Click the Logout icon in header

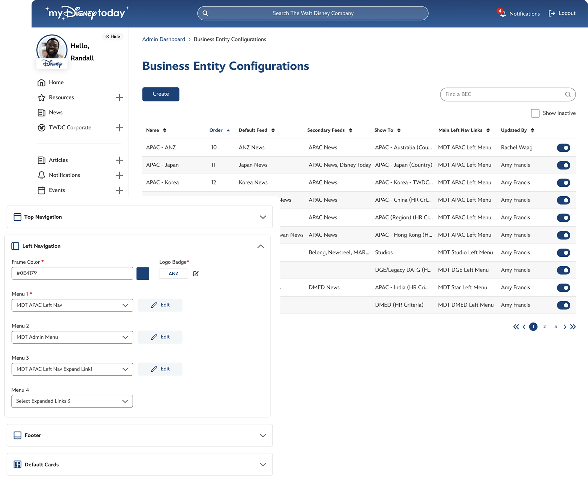(x=552, y=13)
